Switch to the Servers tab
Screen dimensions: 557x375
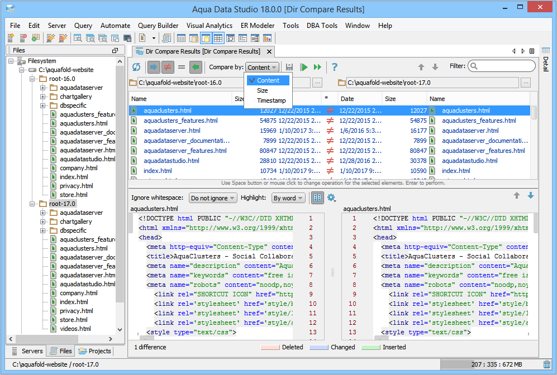[27, 351]
